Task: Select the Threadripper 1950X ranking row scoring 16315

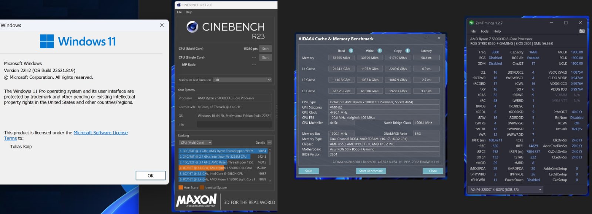Action: coord(223,162)
